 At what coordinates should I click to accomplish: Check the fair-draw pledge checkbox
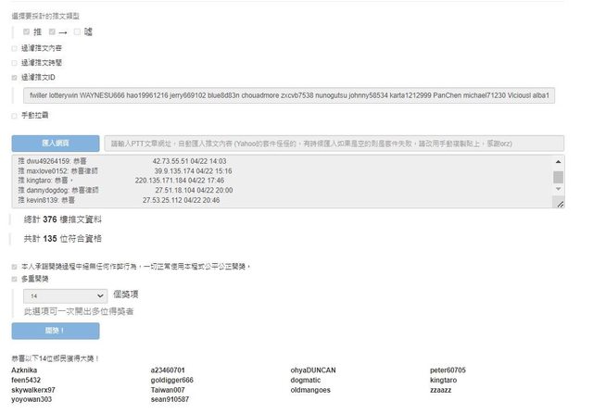click(x=14, y=266)
